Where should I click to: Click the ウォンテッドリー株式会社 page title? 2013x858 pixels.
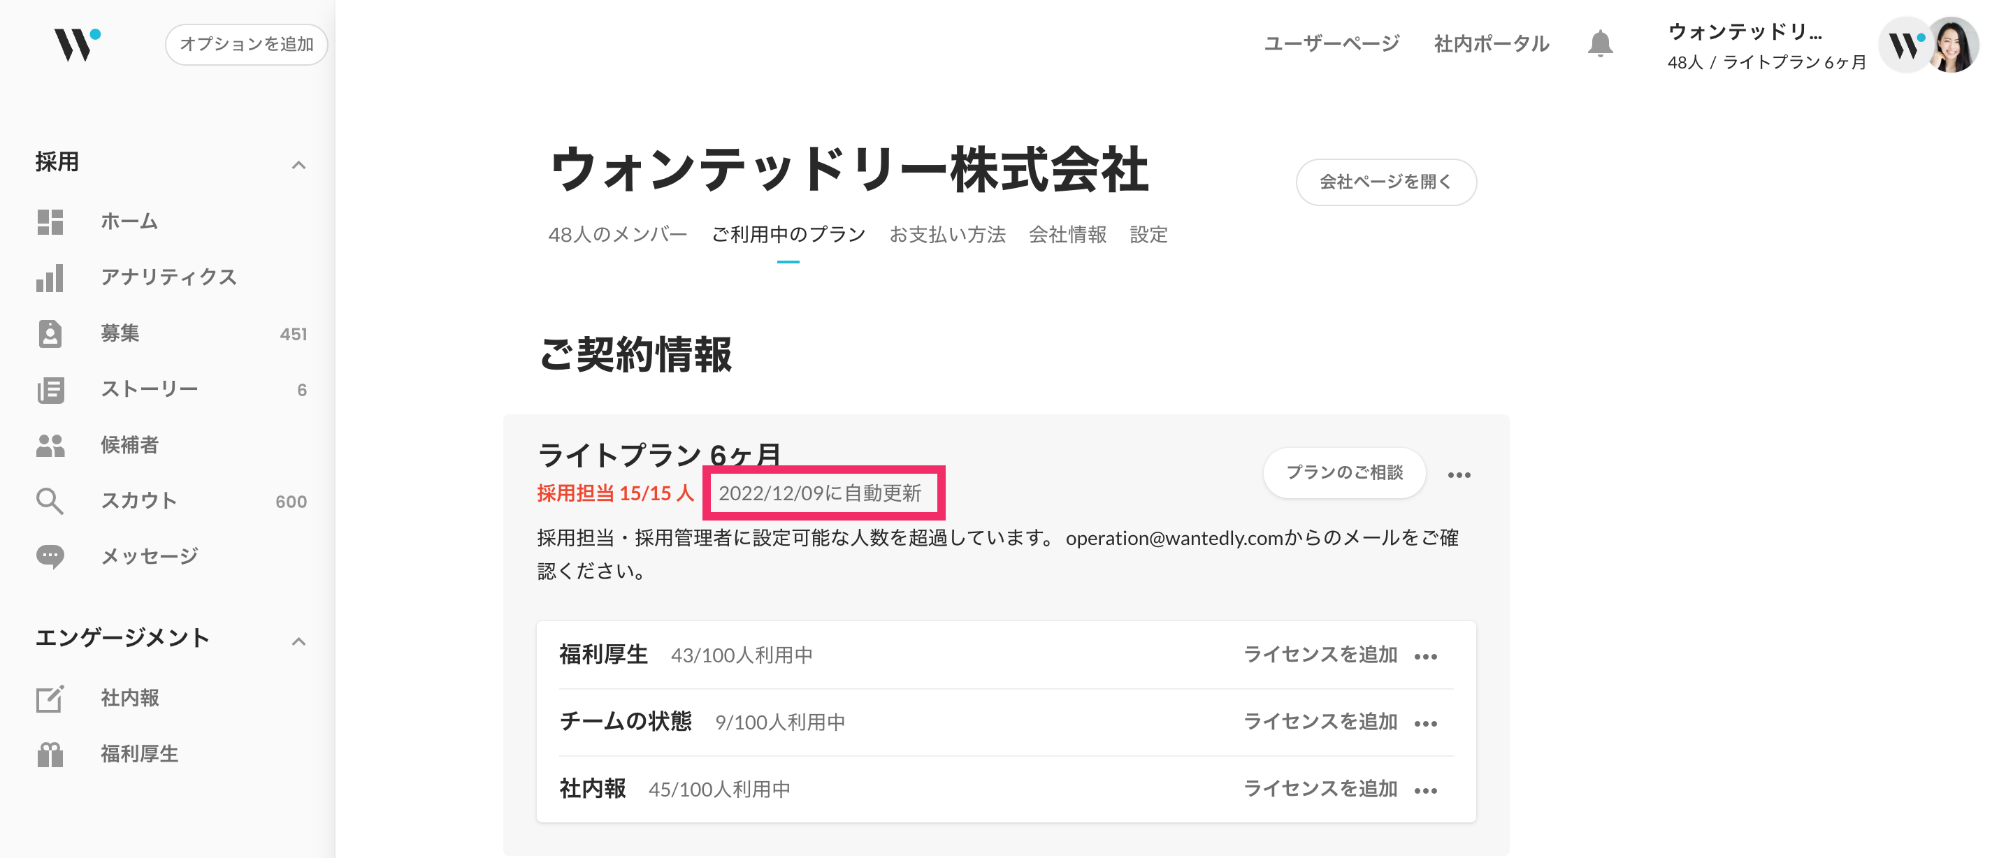pyautogui.click(x=849, y=170)
